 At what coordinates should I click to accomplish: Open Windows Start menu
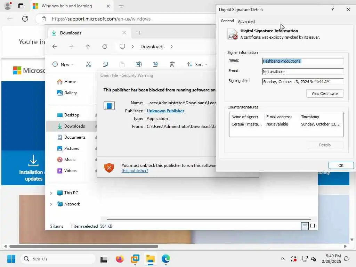tap(11, 259)
